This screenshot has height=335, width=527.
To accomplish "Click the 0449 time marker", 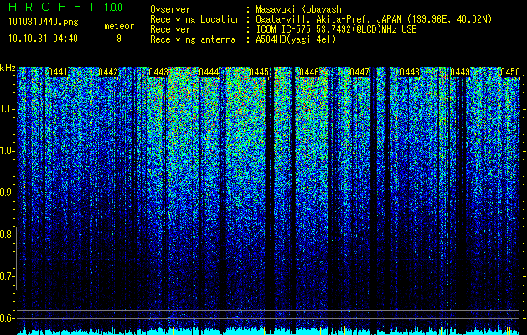I will coord(460,72).
